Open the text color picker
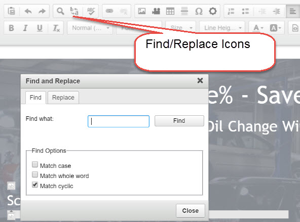The image size is (300, 222). (258, 28)
